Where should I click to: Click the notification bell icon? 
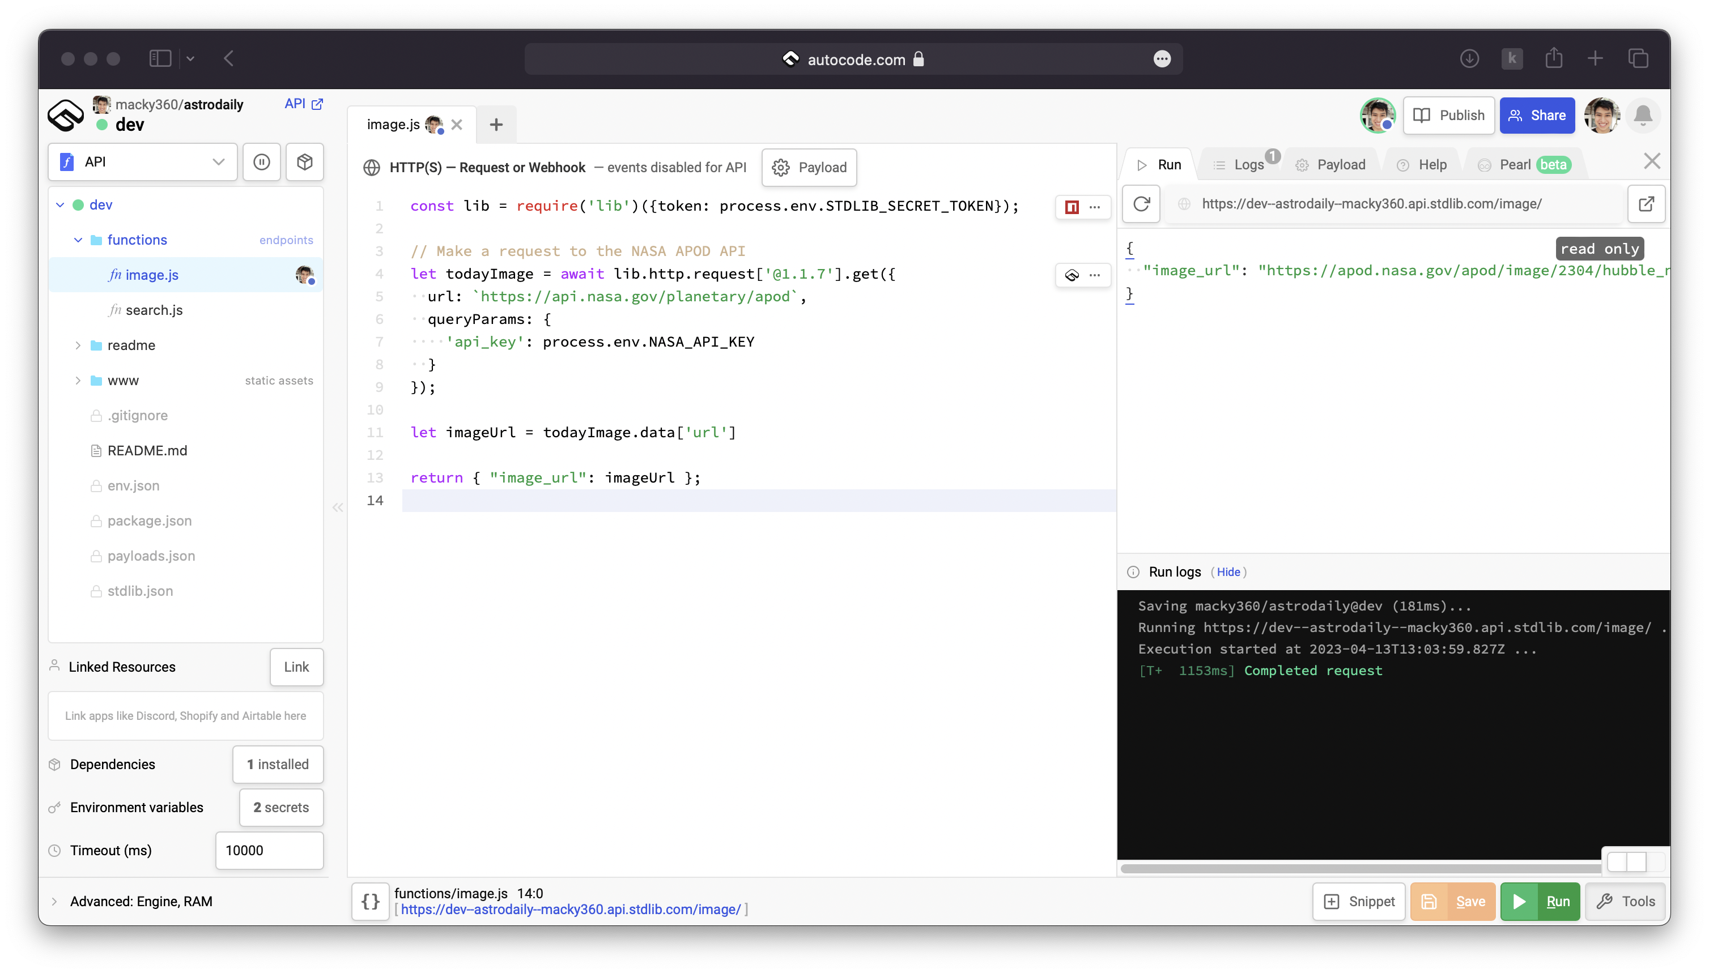tap(1643, 115)
